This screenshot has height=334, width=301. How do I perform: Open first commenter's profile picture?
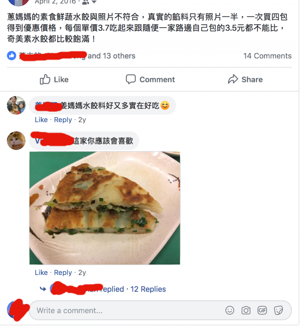[x=16, y=105]
